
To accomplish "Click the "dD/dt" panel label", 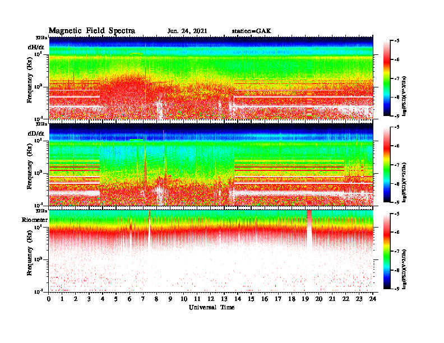I will [36, 133].
